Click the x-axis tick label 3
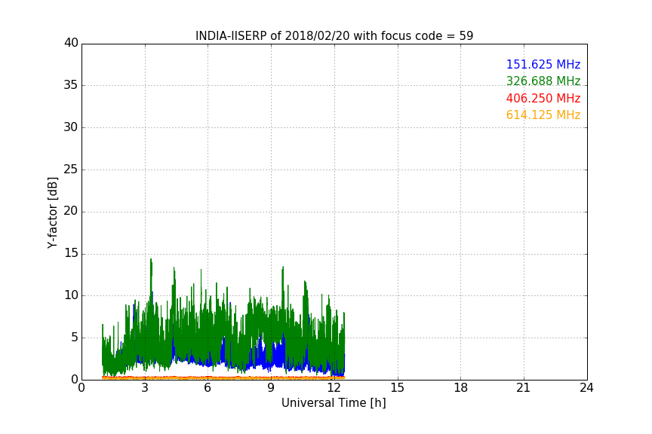652x434 pixels. (x=145, y=388)
